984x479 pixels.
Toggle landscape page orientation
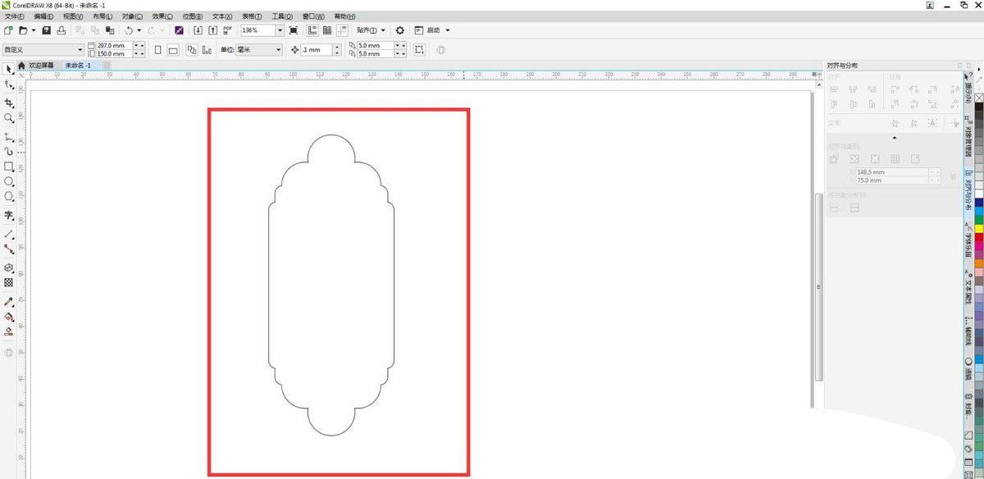tap(173, 50)
